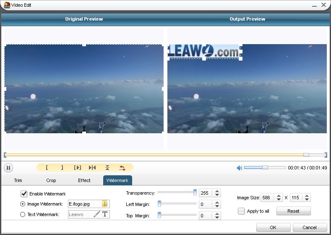The width and height of the screenshot is (331, 235).
Task: Click the Leawo watermark in output preview
Action: pyautogui.click(x=204, y=51)
